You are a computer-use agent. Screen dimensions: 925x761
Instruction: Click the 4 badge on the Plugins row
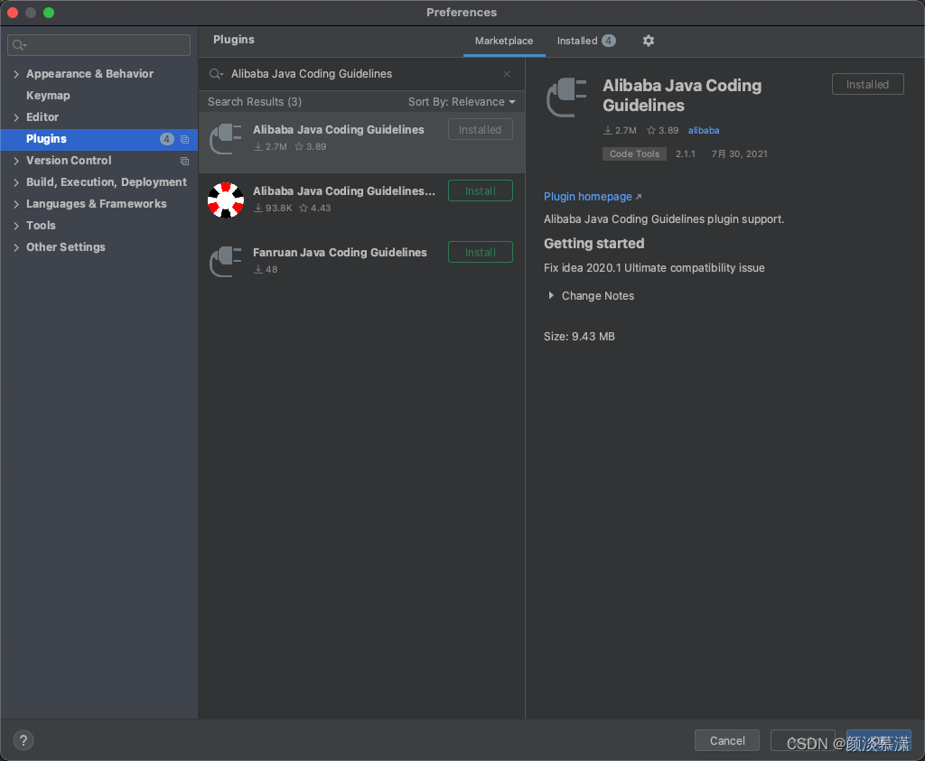167,139
